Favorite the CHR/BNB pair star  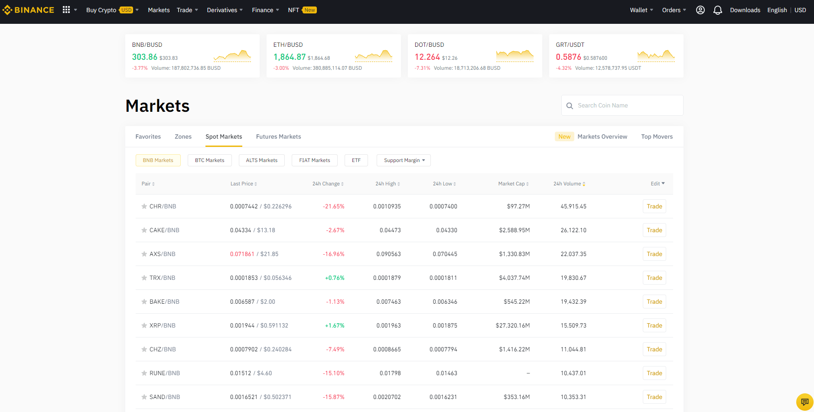(x=144, y=206)
